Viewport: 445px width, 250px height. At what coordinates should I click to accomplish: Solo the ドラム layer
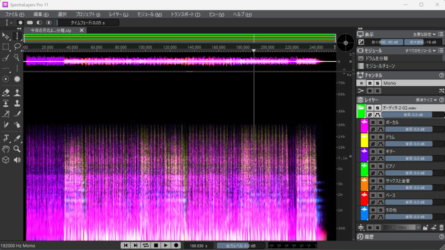pyautogui.click(x=380, y=137)
